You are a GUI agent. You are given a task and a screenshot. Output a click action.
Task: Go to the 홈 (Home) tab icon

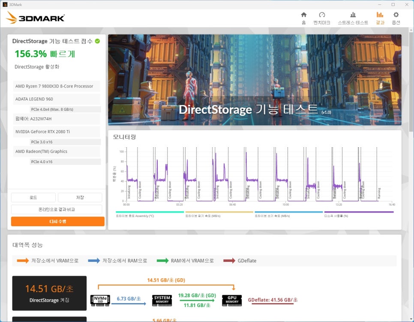click(x=303, y=15)
